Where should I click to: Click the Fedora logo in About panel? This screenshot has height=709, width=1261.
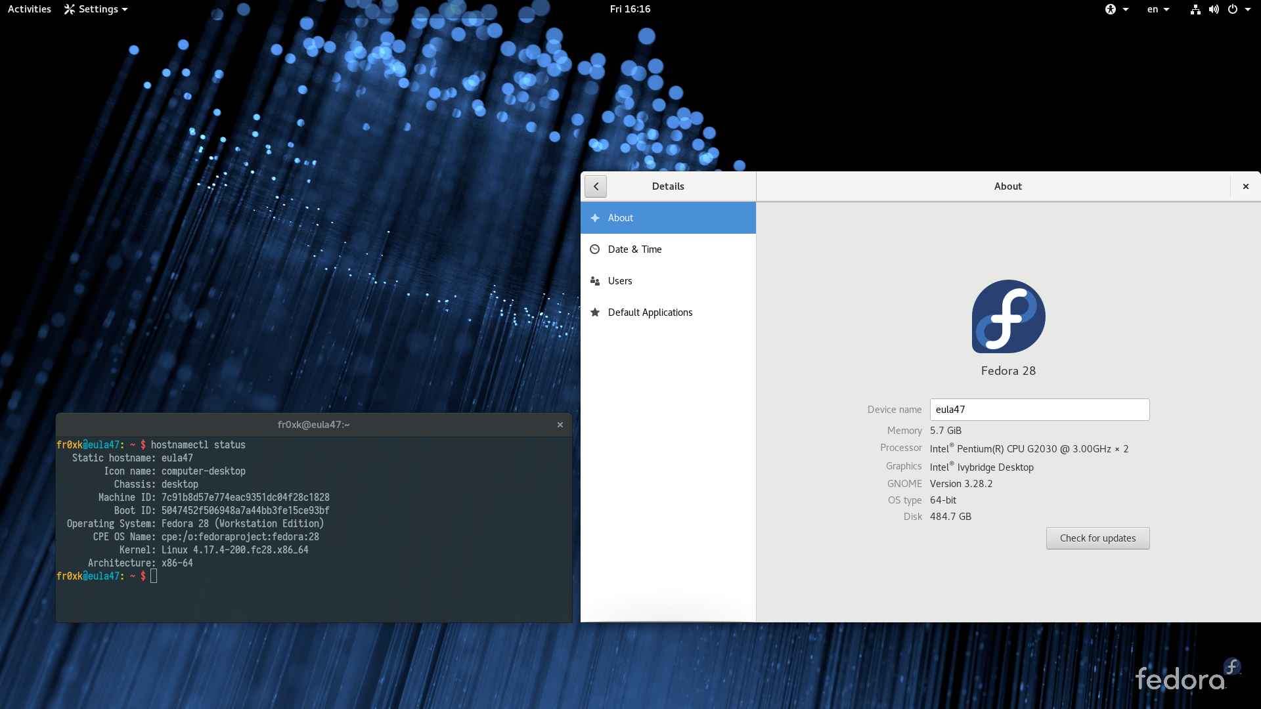pos(1008,316)
